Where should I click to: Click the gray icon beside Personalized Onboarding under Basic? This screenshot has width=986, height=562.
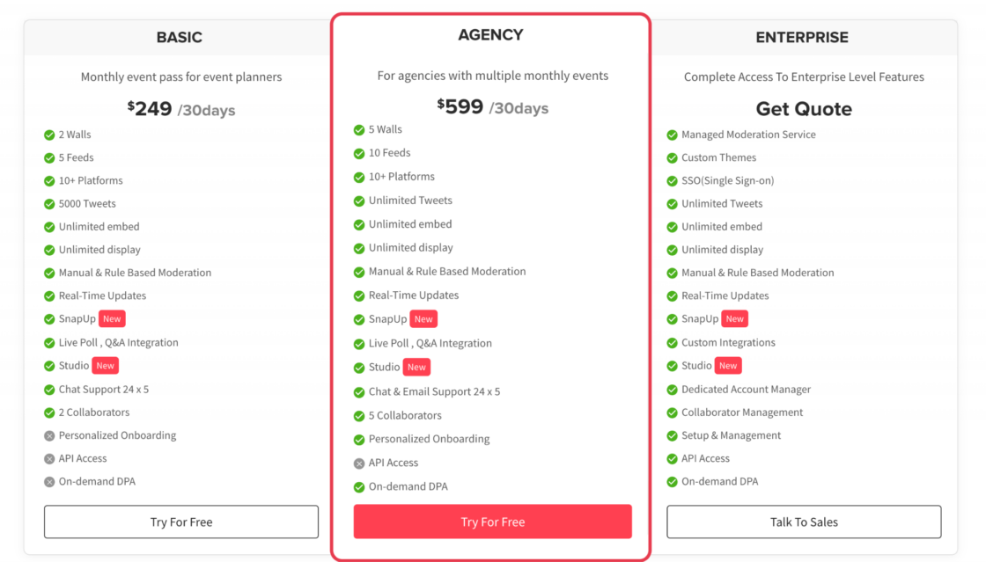coord(49,435)
